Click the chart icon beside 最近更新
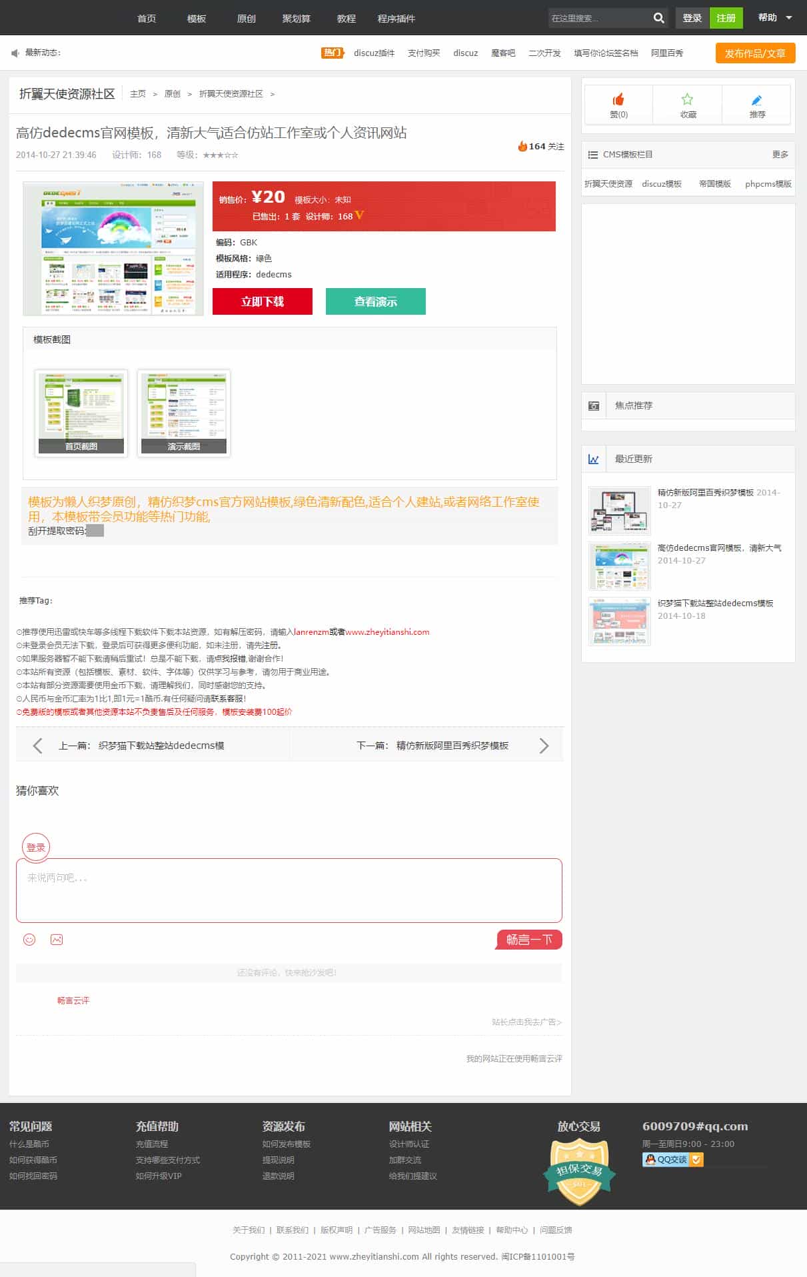This screenshot has width=807, height=1277. point(594,459)
